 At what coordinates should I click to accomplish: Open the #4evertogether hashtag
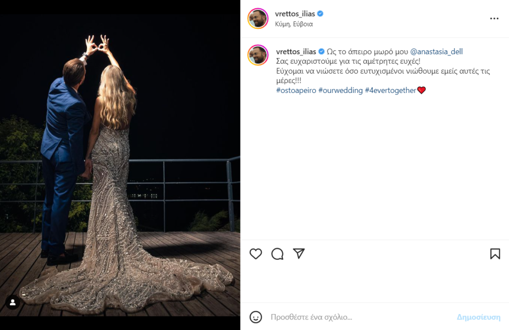point(390,90)
